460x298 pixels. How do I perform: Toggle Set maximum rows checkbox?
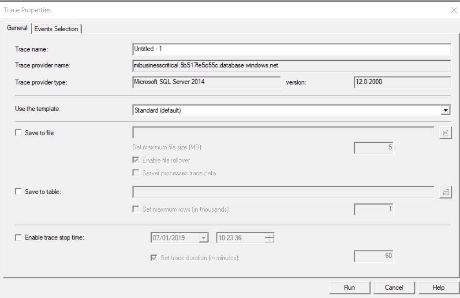click(x=136, y=209)
